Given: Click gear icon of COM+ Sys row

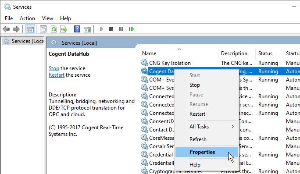Looking at the screenshot, I should tap(144, 88).
